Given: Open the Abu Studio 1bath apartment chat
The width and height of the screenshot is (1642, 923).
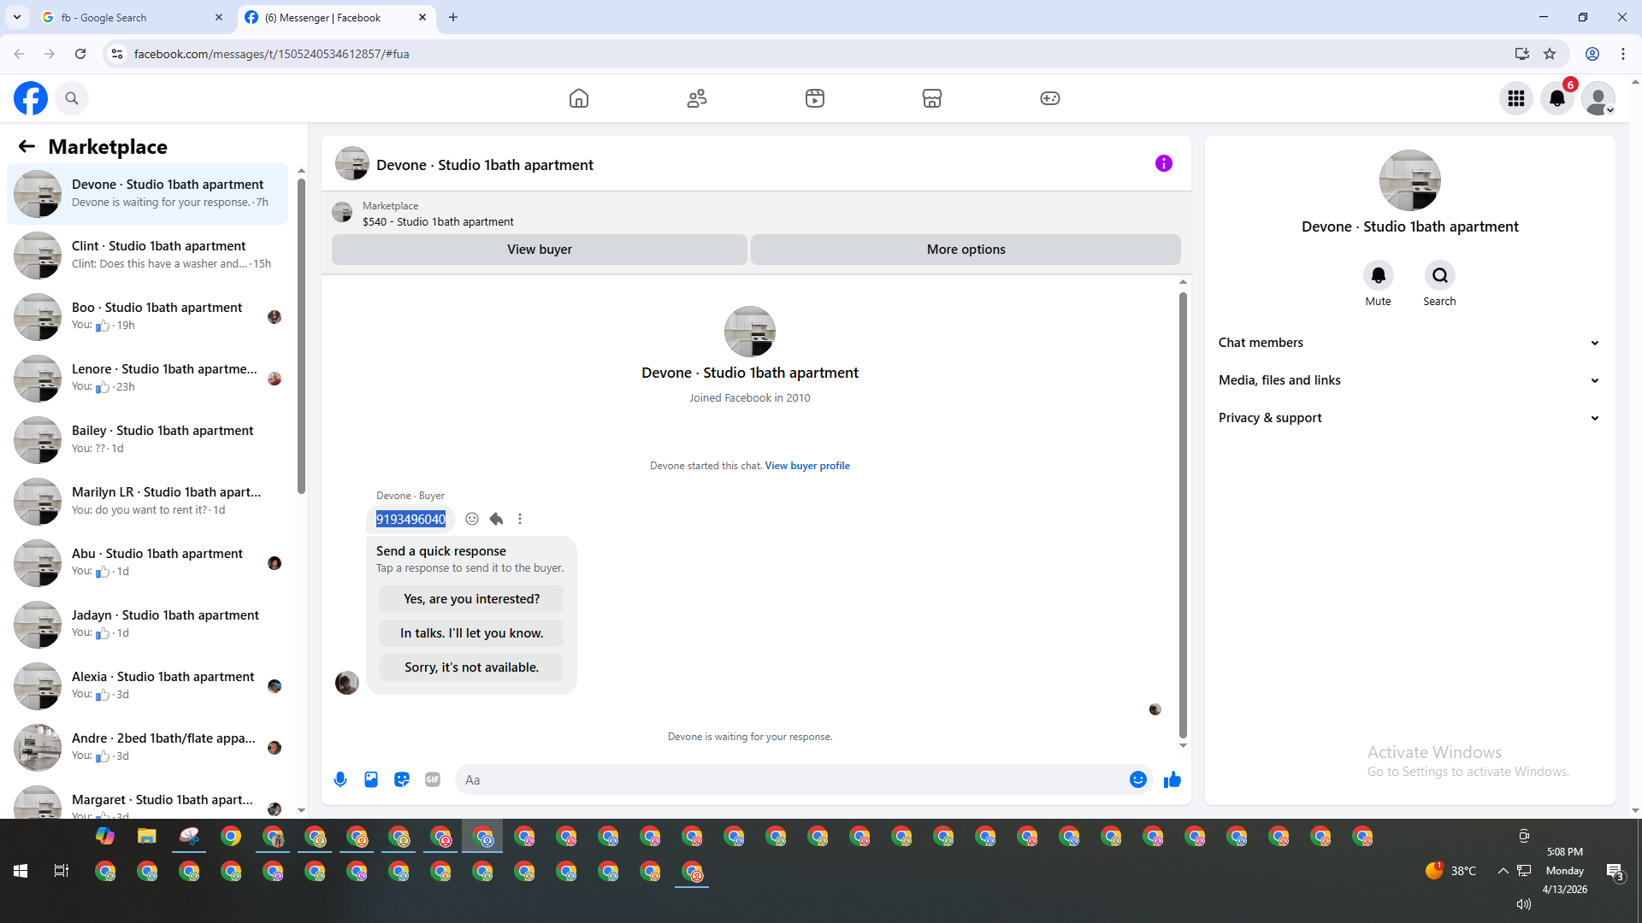Looking at the screenshot, I should (x=147, y=563).
